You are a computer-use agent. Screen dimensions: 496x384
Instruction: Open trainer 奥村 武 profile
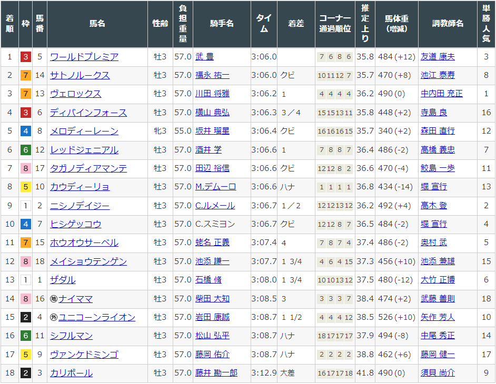(434, 242)
